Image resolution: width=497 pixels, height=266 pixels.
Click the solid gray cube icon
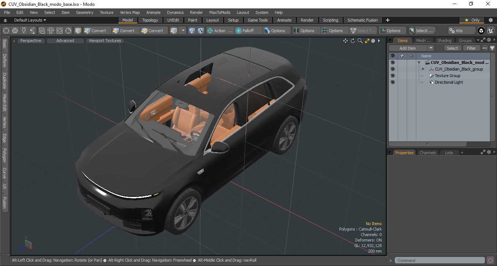pos(78,31)
